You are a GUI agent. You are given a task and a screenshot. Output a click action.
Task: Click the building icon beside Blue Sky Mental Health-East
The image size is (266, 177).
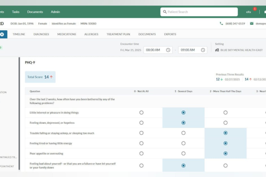point(217,50)
